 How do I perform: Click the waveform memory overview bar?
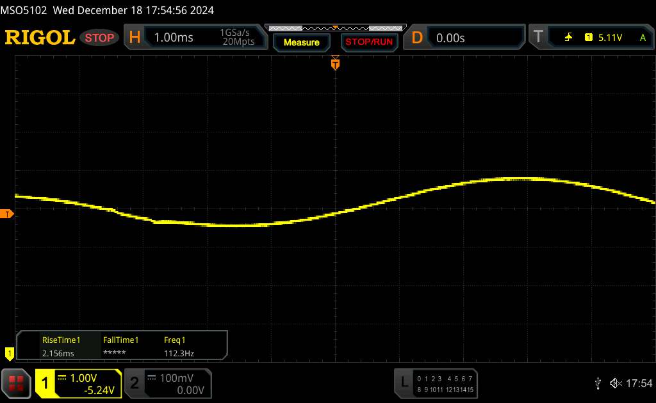coord(336,28)
